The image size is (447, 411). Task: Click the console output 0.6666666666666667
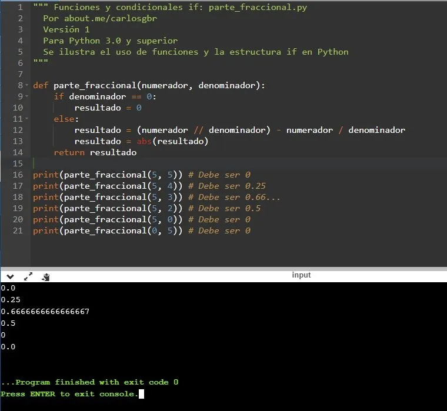(x=45, y=311)
